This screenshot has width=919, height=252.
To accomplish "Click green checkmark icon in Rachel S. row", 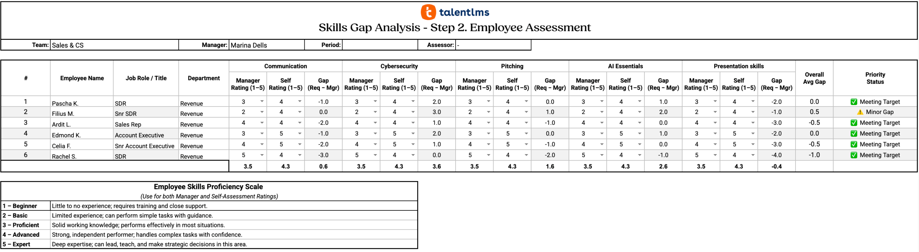I will pos(854,155).
